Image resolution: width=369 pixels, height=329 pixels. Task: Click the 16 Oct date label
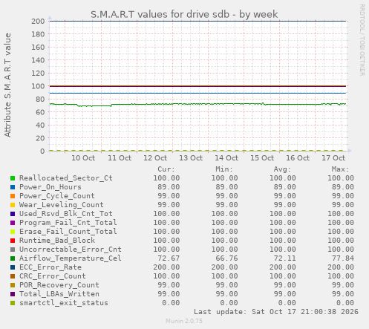298,158
